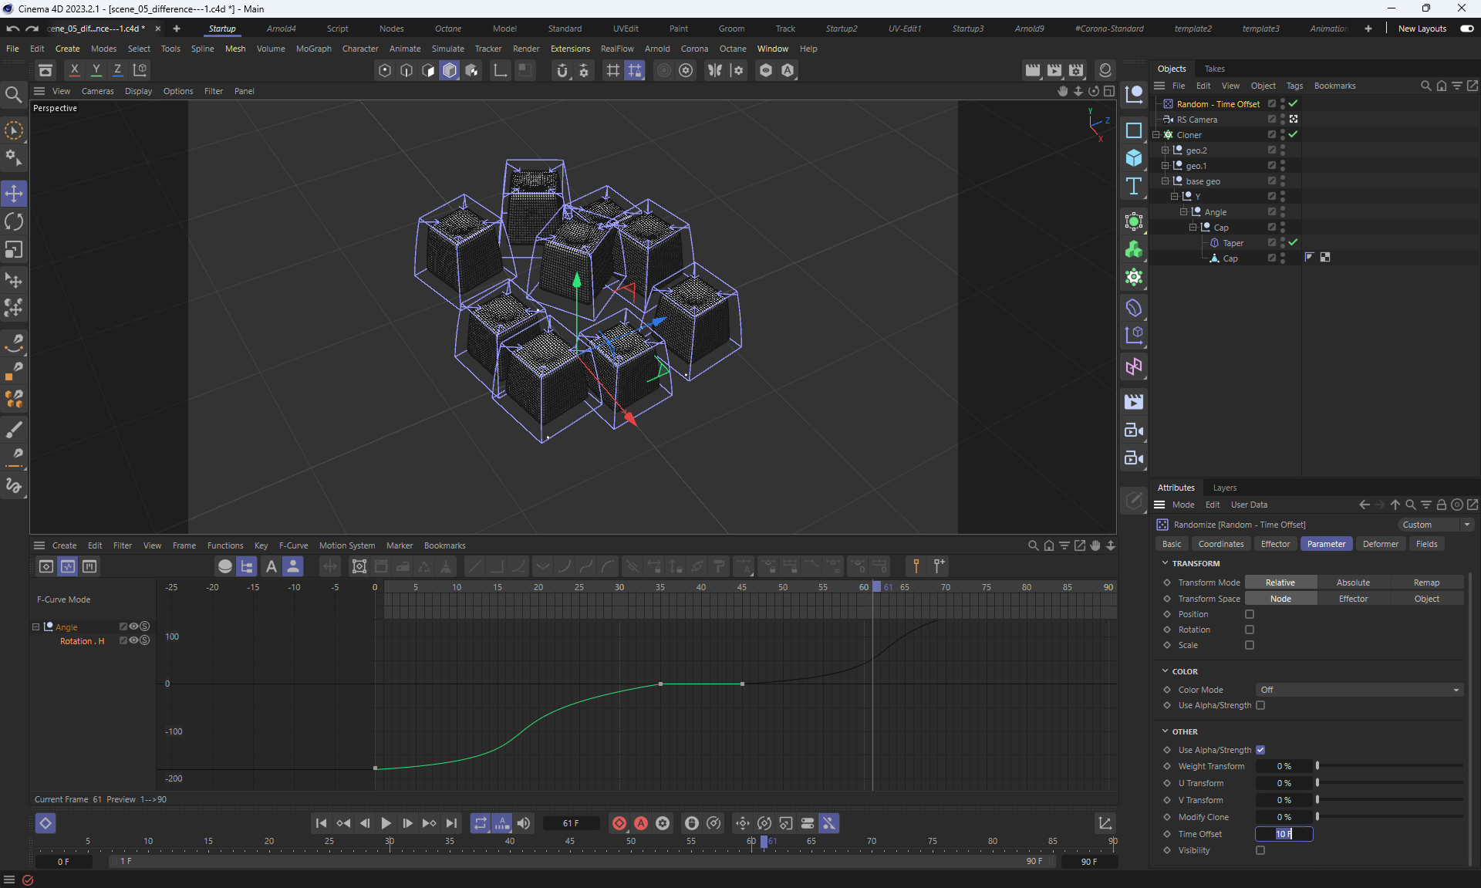Select Object transform space button
1481x888 pixels.
(x=1426, y=599)
